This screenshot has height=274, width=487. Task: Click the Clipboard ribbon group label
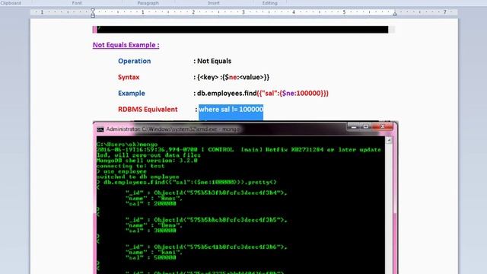(x=11, y=3)
